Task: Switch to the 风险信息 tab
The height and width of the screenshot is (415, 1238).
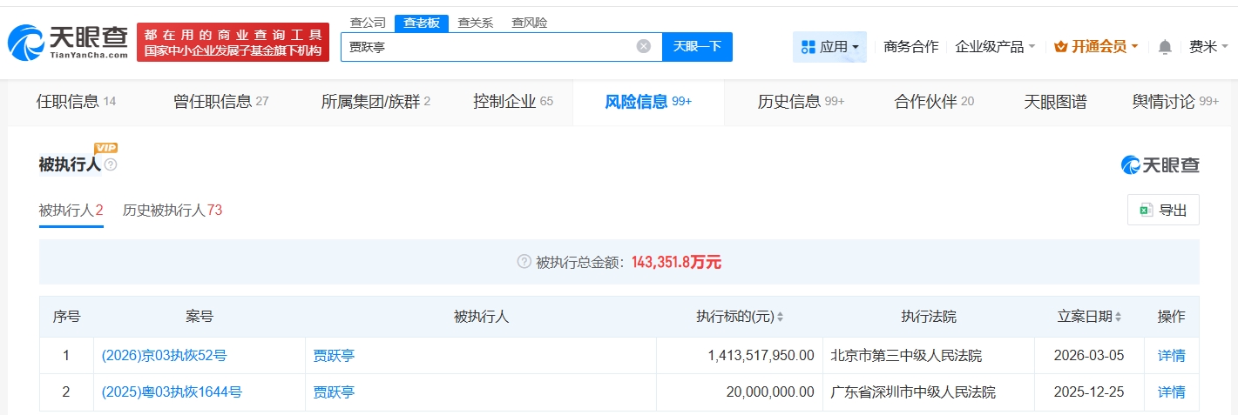Action: click(x=648, y=102)
